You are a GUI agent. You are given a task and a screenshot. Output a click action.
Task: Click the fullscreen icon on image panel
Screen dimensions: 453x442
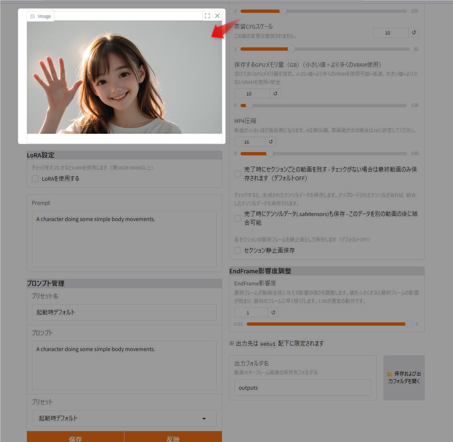tap(207, 16)
